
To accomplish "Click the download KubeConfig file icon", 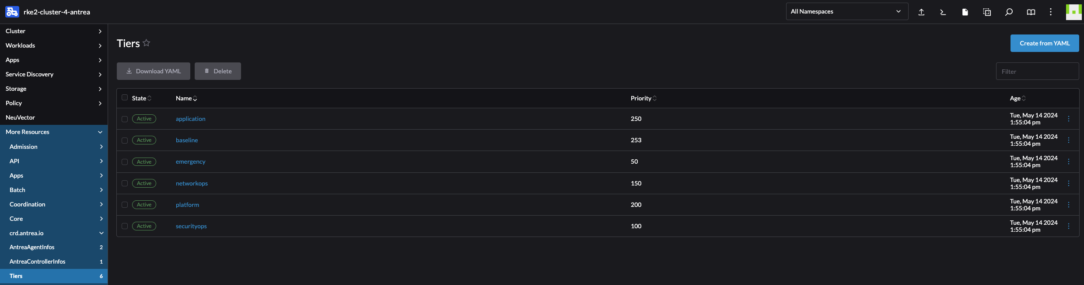I will point(965,12).
